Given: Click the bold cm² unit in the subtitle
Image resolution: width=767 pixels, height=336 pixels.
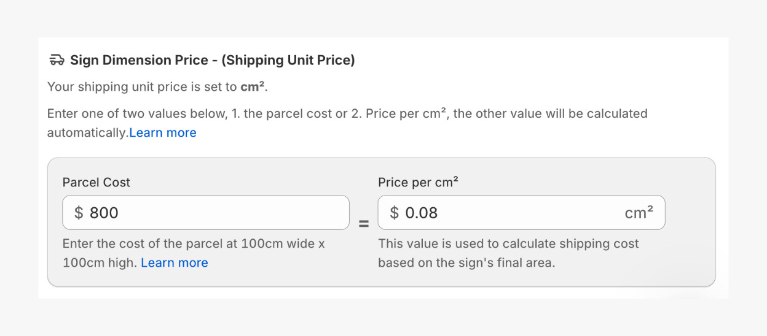Looking at the screenshot, I should (253, 87).
